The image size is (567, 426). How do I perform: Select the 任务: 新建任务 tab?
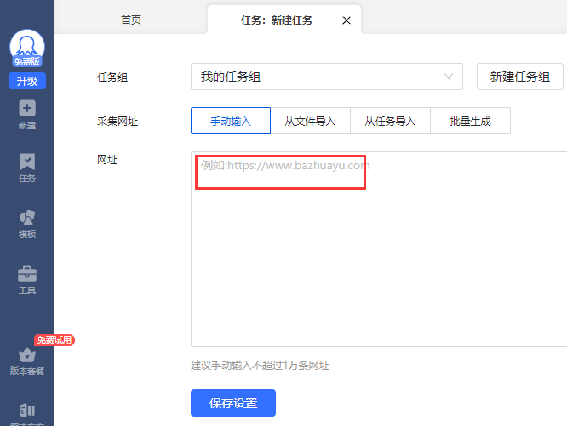tap(276, 20)
